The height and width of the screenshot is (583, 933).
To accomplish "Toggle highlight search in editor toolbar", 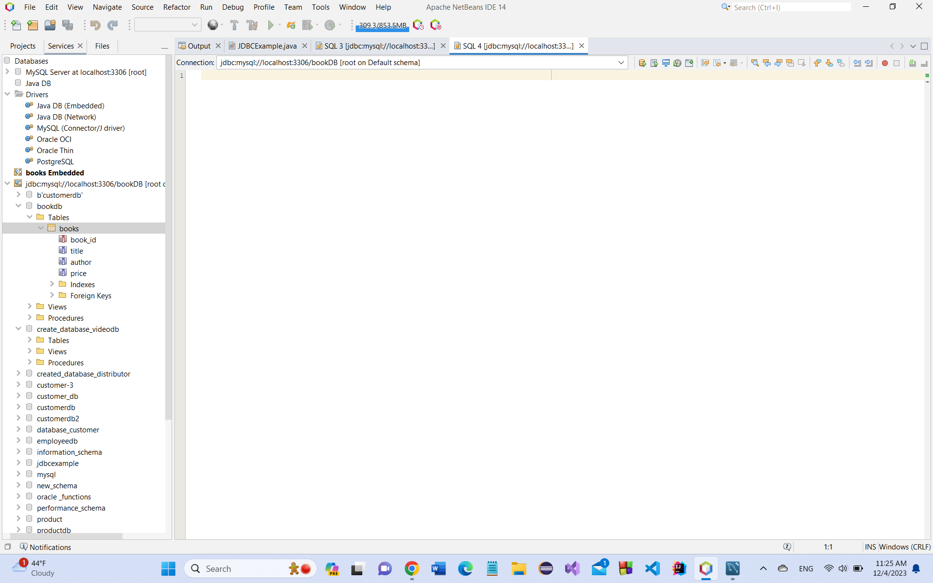I will click(x=790, y=63).
